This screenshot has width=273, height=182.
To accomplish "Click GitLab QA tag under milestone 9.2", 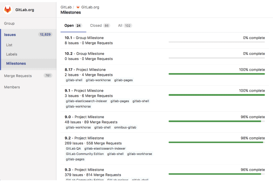I will coord(73,149).
